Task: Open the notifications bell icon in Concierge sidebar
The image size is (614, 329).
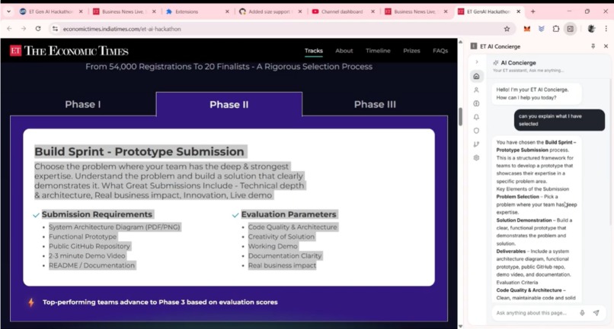Action: click(x=476, y=117)
